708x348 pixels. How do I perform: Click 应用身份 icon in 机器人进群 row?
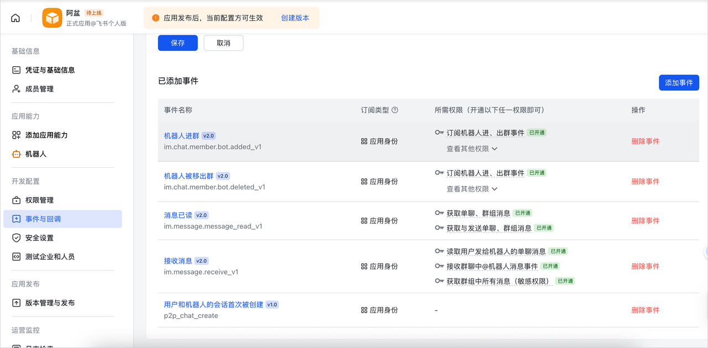tap(364, 141)
